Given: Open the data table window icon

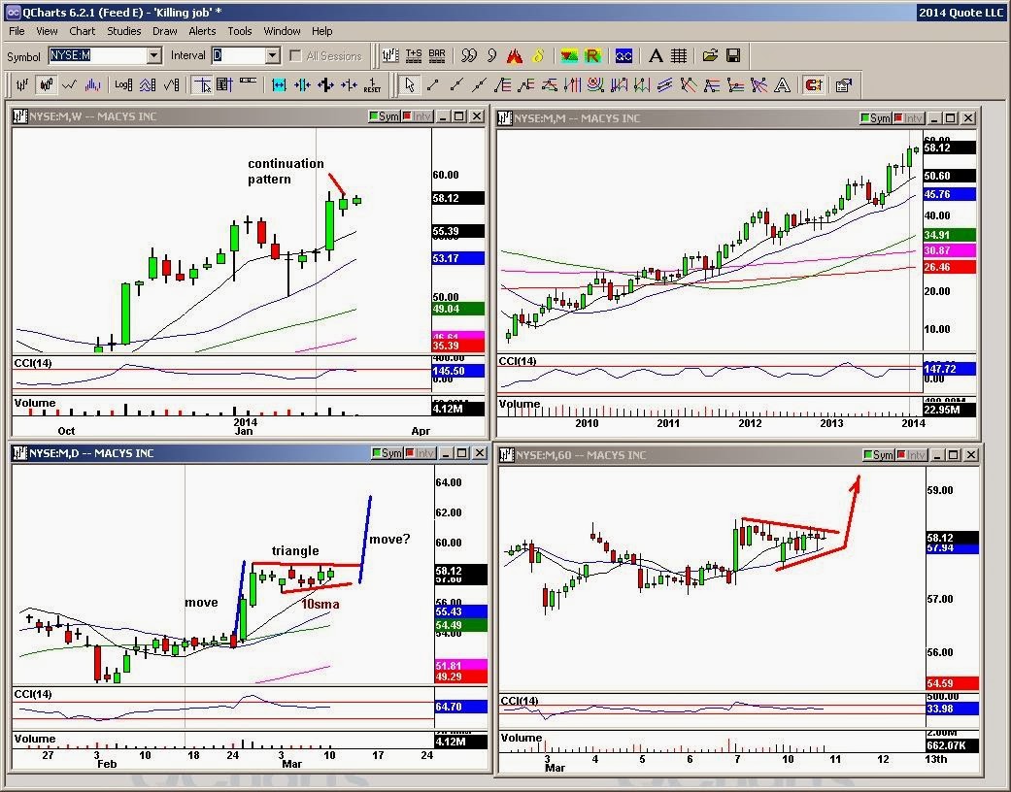Looking at the screenshot, I should click(x=224, y=84).
